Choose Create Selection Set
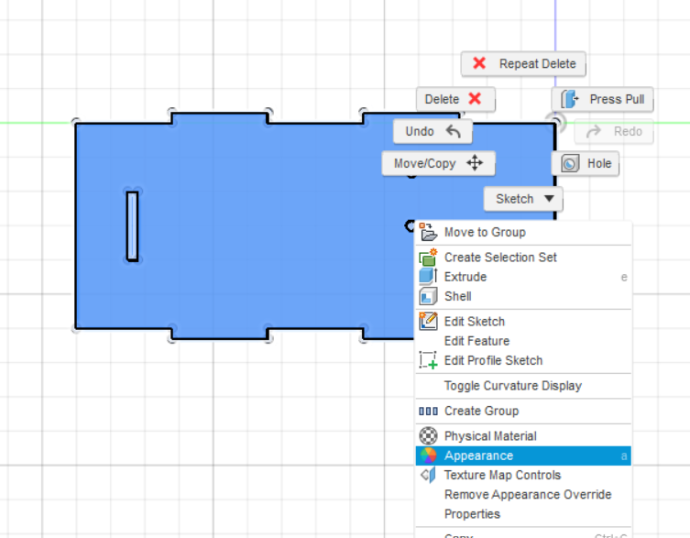 tap(523, 258)
